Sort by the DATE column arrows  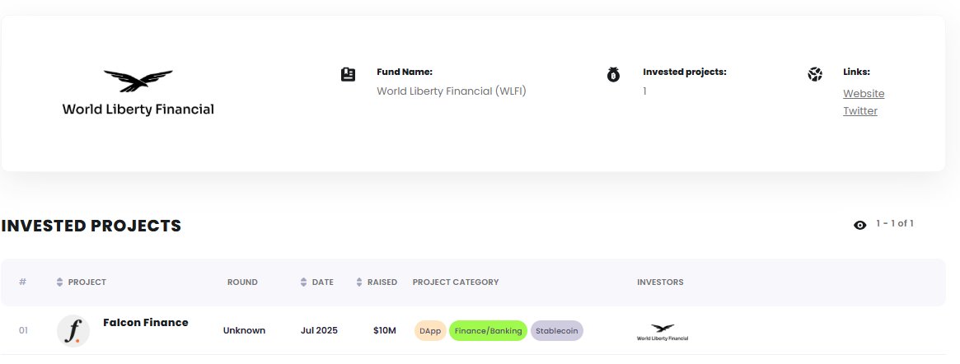(304, 282)
